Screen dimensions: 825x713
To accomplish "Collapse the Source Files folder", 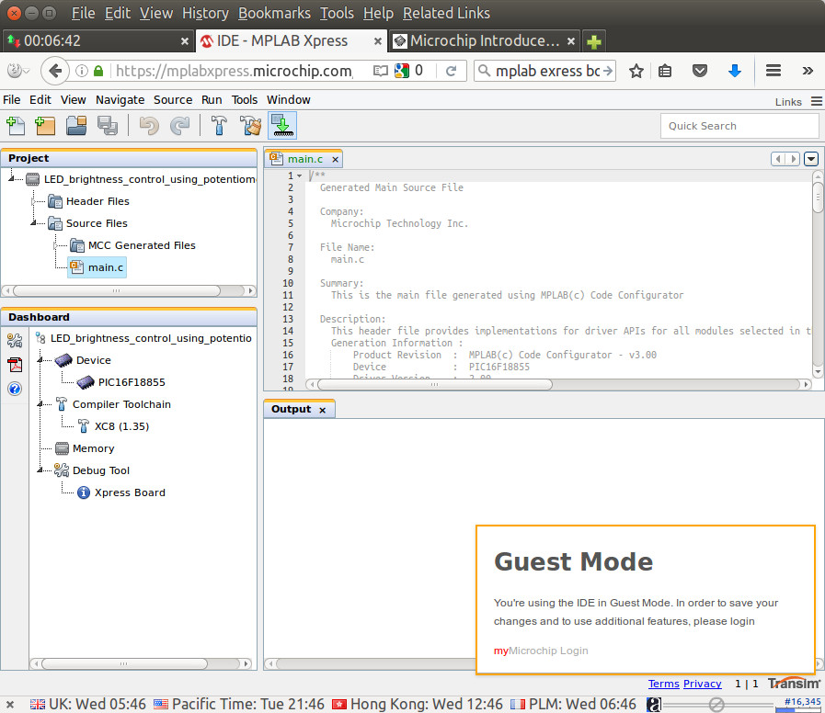I will tap(34, 223).
